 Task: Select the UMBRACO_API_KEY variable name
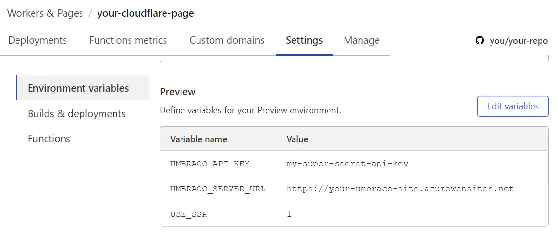pyautogui.click(x=210, y=164)
